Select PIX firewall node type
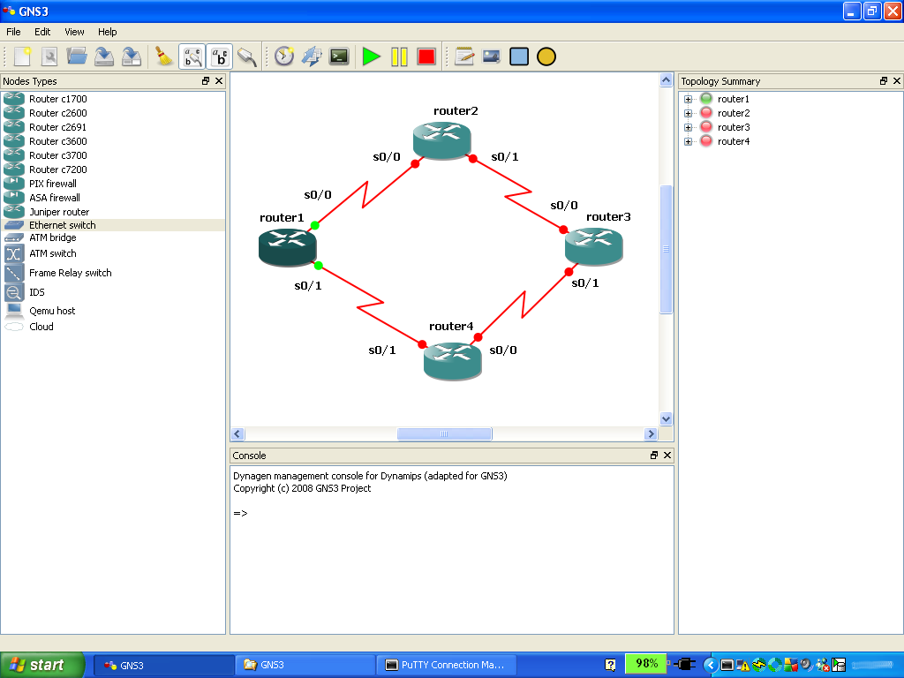 52,184
